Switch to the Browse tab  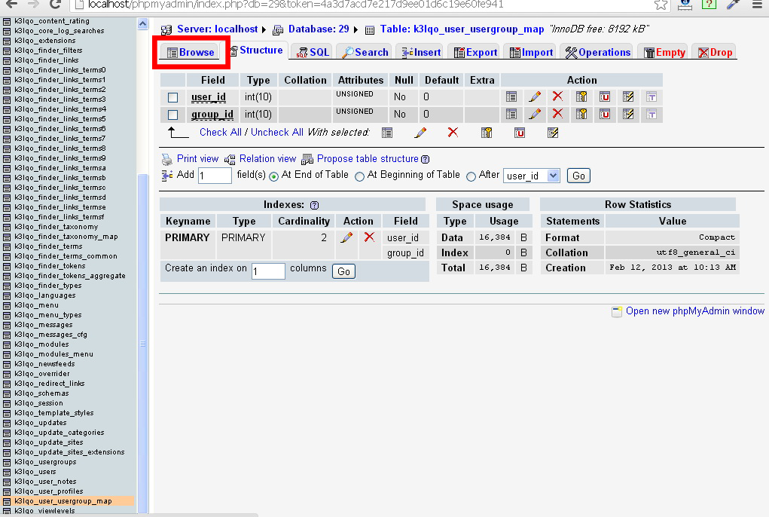coord(191,53)
